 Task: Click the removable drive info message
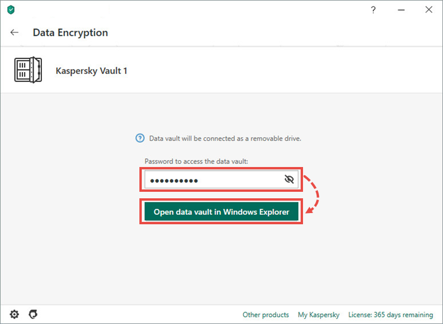coord(225,139)
